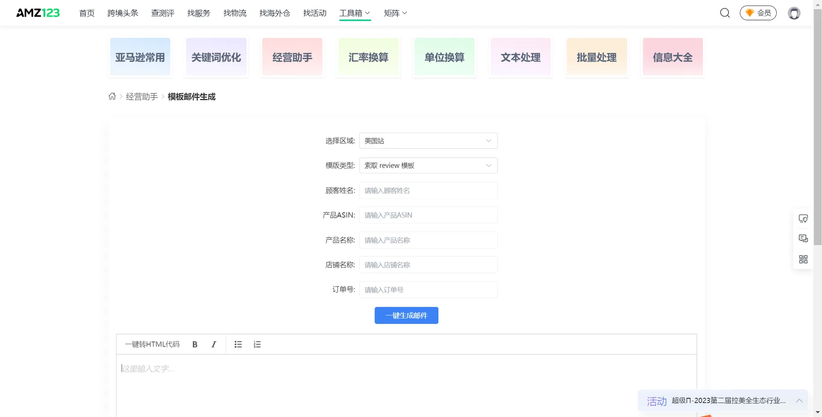Insert a numbered list

pyautogui.click(x=257, y=344)
